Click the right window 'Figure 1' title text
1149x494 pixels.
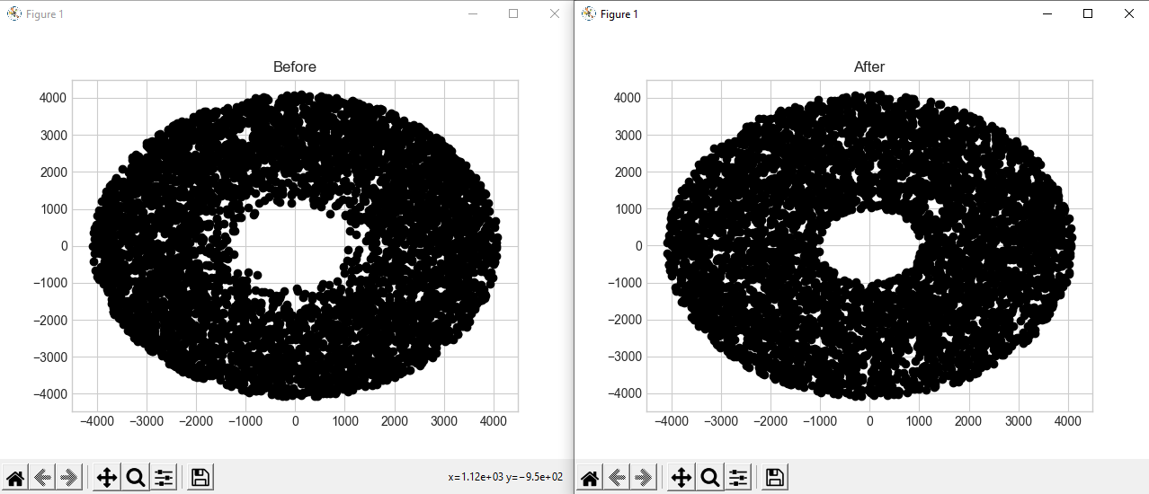[619, 14]
